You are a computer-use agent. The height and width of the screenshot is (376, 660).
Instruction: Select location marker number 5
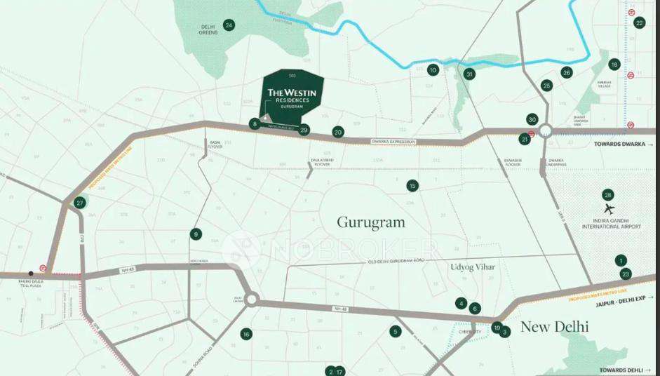(x=395, y=332)
